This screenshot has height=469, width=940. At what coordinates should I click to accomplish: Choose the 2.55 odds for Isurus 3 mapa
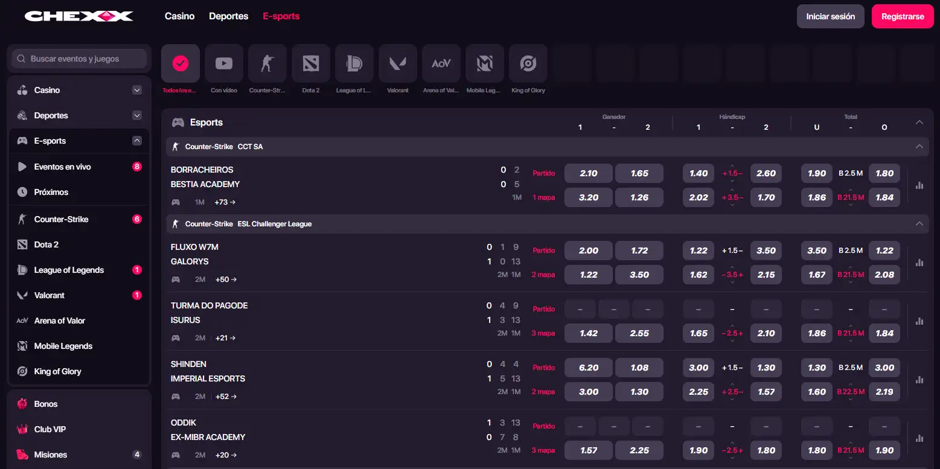tap(639, 333)
